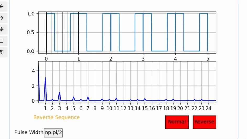Click the gray vertical marker at x=0.5
This screenshot has height=139, width=247.
point(62,31)
